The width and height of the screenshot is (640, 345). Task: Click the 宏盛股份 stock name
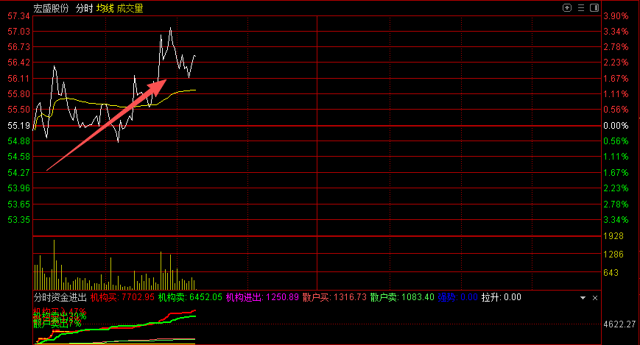(x=52, y=8)
